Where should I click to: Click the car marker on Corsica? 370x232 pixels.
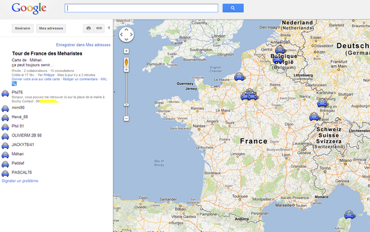(x=349, y=215)
